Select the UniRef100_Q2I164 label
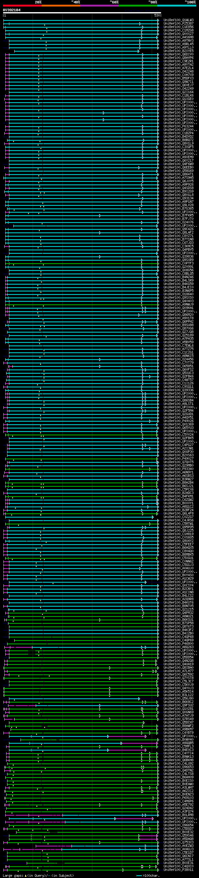Image resolution: width=199 pixels, height=878 pixels. (178, 92)
